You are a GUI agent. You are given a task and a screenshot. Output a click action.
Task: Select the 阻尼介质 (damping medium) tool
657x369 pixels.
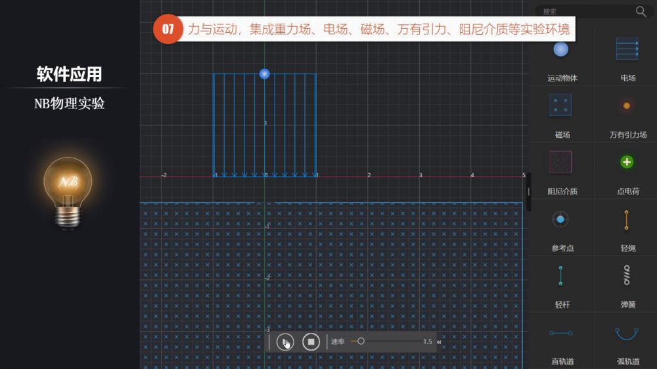coord(560,162)
